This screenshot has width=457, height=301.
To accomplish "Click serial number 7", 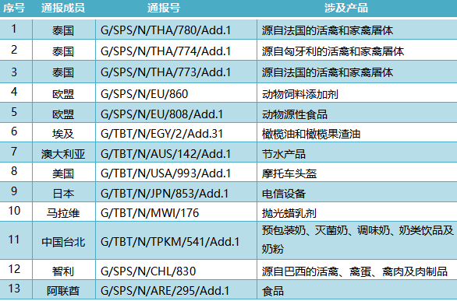I will click(x=14, y=151).
